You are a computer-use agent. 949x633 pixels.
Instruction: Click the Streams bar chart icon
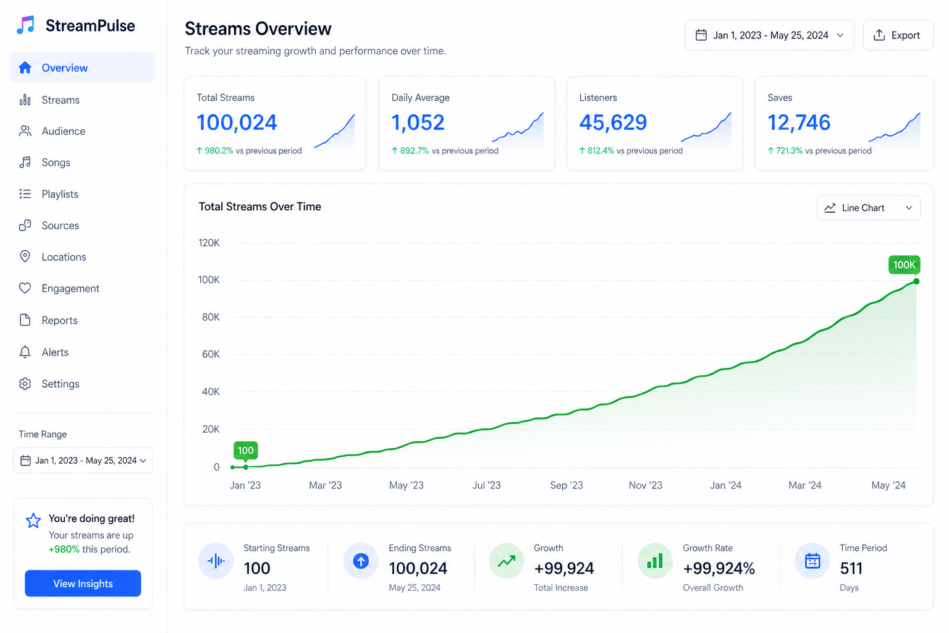coord(25,100)
